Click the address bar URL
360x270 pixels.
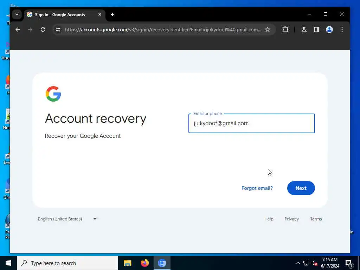tap(163, 30)
